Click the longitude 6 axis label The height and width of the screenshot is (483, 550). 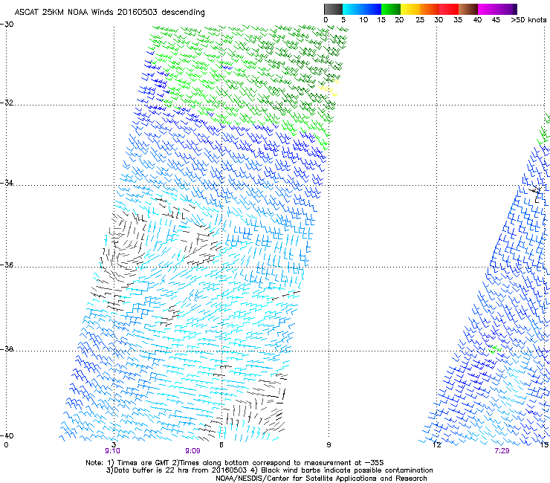pos(221,445)
